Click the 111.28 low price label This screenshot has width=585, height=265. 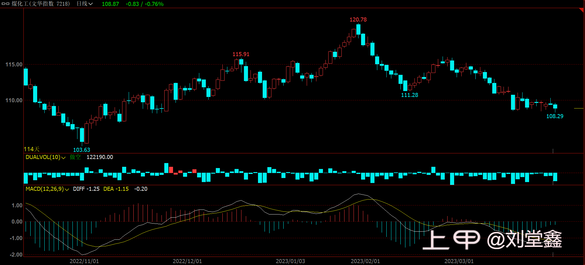[409, 95]
